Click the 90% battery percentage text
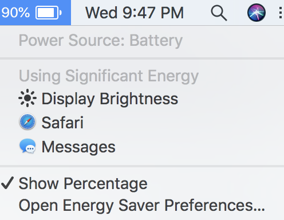The height and width of the screenshot is (220, 284). click(15, 13)
